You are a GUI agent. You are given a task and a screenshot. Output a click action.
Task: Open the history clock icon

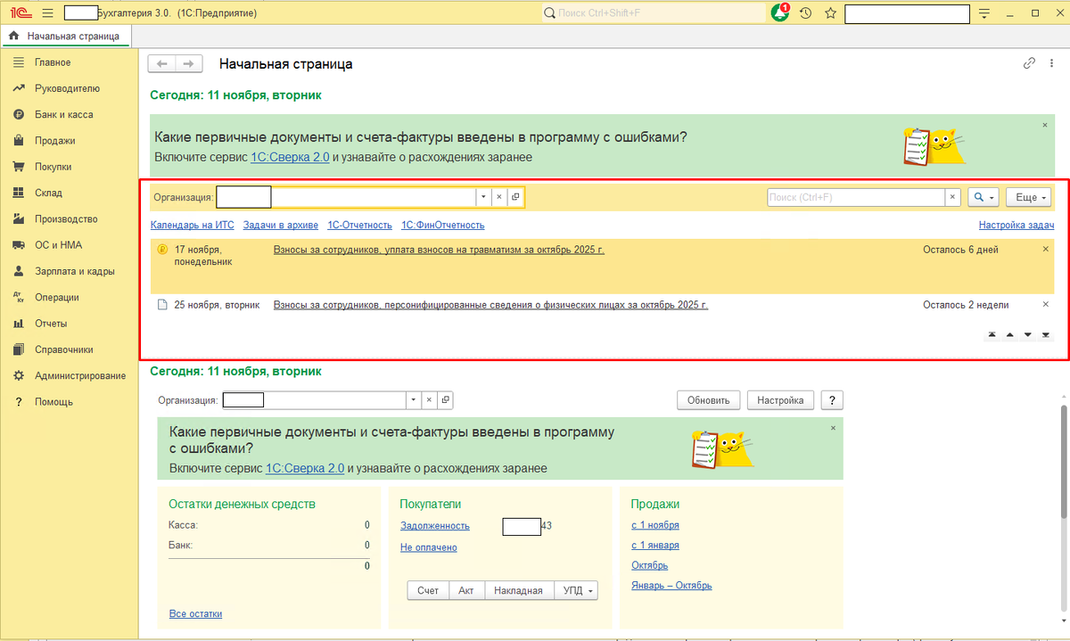806,13
